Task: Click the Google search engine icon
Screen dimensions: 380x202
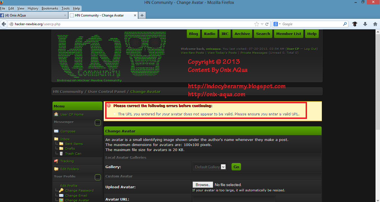Action: (275, 24)
